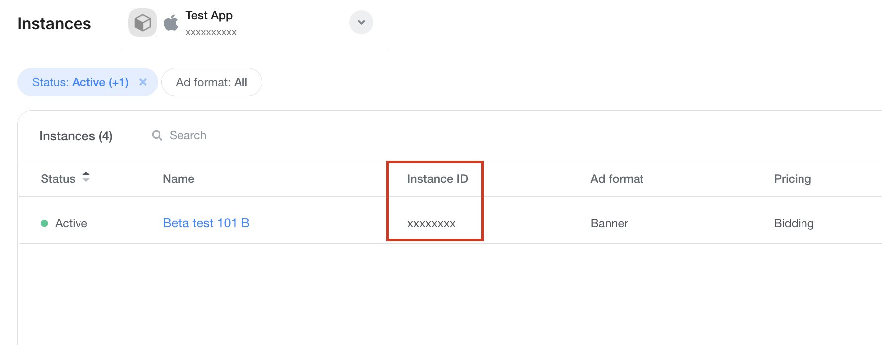The image size is (882, 345).
Task: Click the Test App name
Action: click(x=209, y=16)
